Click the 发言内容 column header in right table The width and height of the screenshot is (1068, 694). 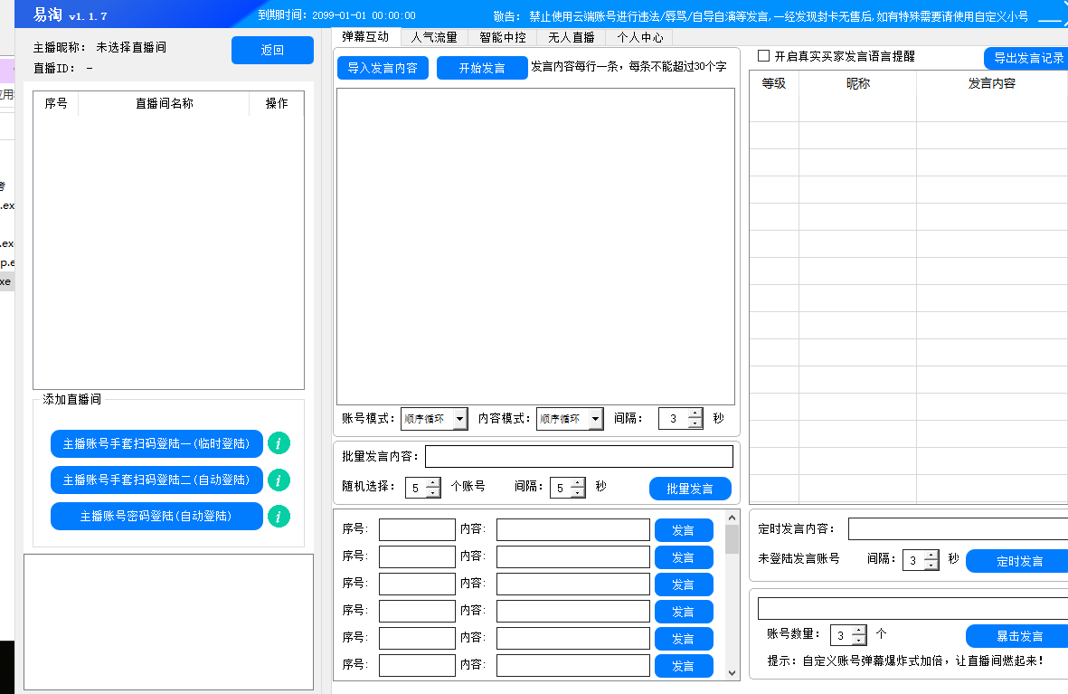click(992, 83)
